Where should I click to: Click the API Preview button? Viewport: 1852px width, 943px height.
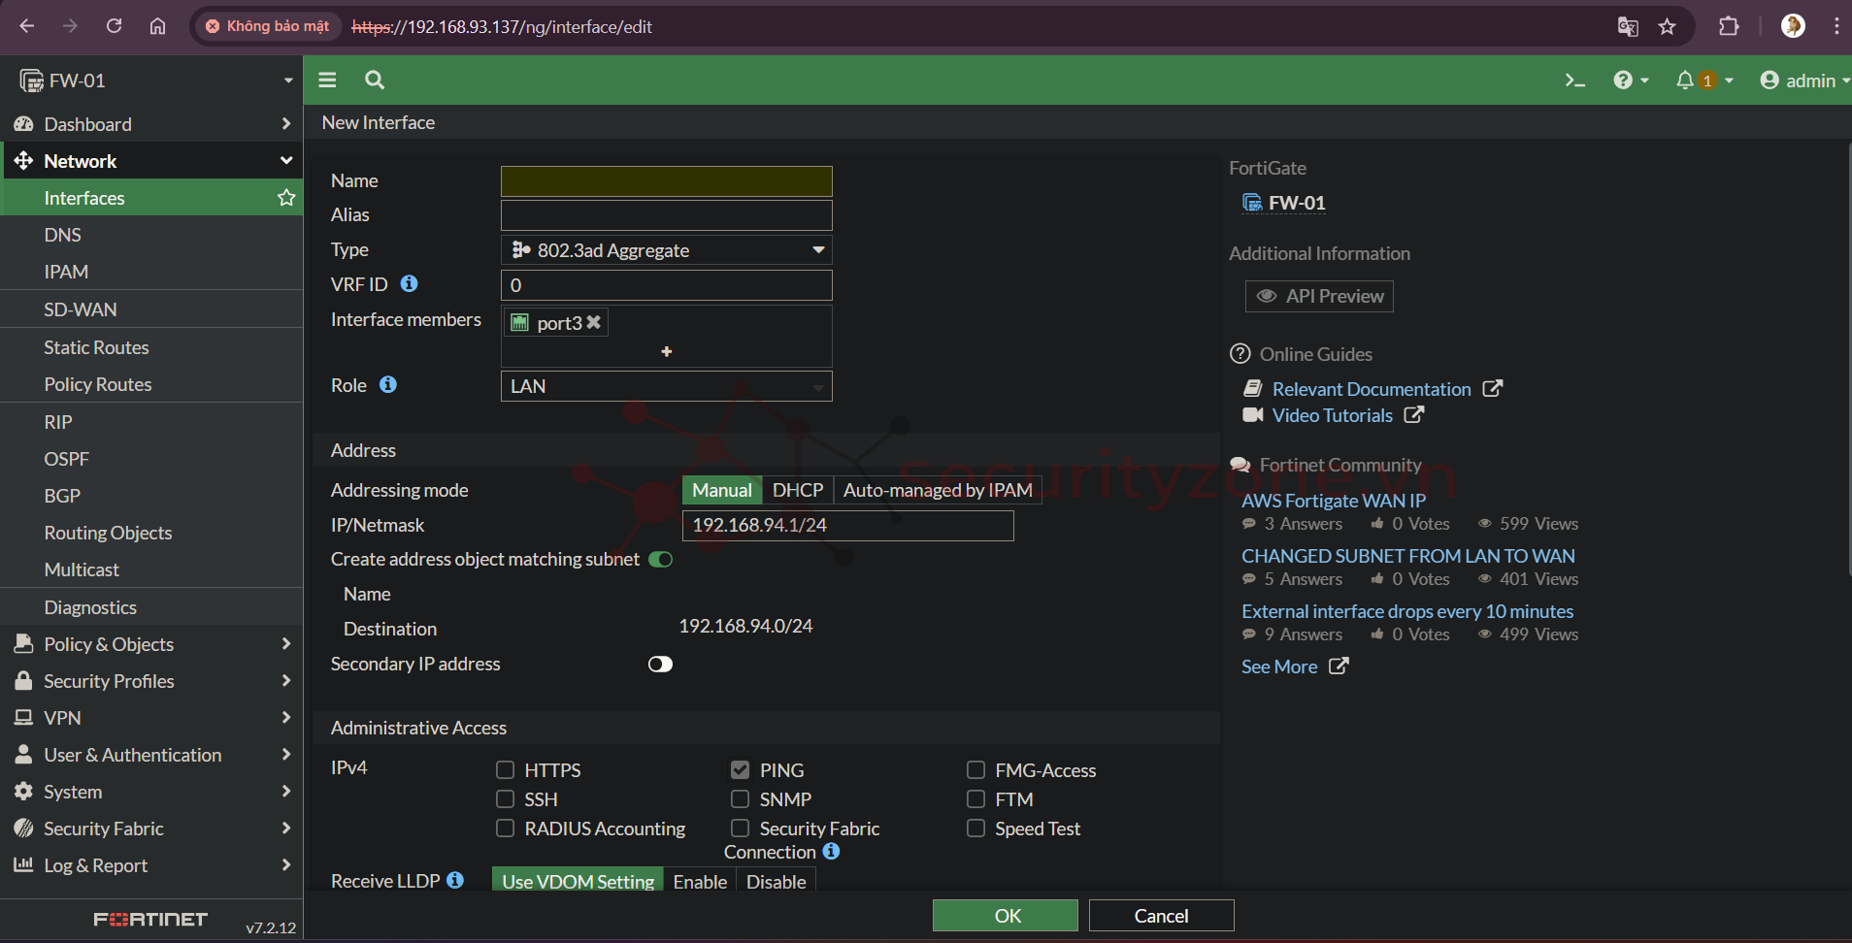click(1319, 297)
